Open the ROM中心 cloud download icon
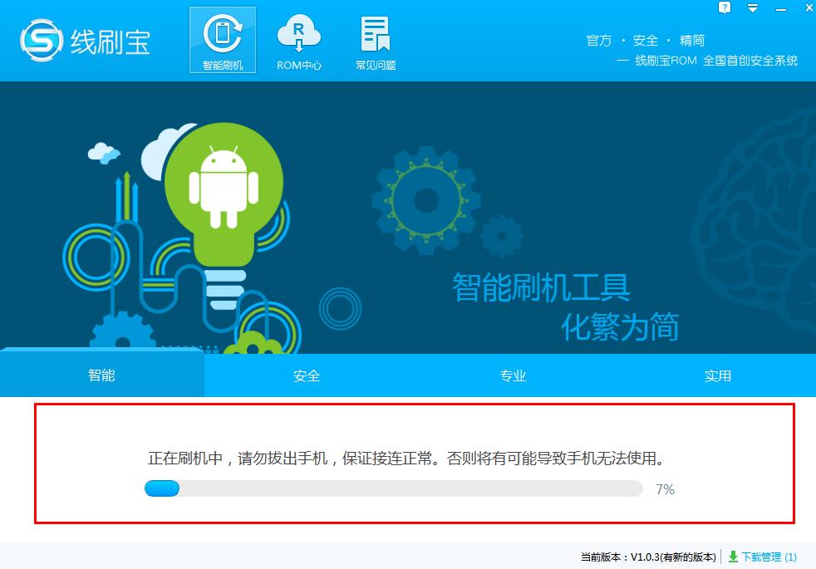The width and height of the screenshot is (816, 569). pyautogui.click(x=298, y=40)
